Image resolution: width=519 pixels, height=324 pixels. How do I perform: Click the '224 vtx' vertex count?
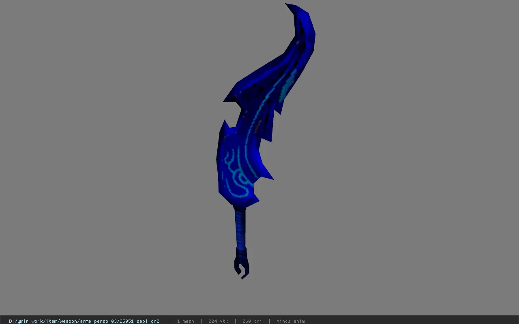(x=218, y=321)
